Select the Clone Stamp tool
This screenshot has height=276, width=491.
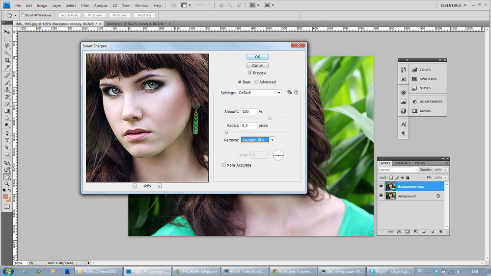pos(7,90)
